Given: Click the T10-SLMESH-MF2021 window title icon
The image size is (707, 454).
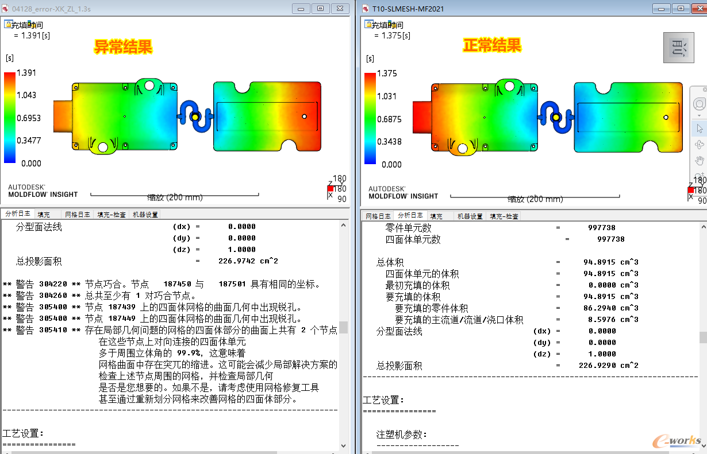Looking at the screenshot, I should click(366, 9).
